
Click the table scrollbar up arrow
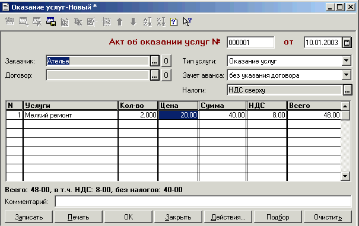[345, 106]
